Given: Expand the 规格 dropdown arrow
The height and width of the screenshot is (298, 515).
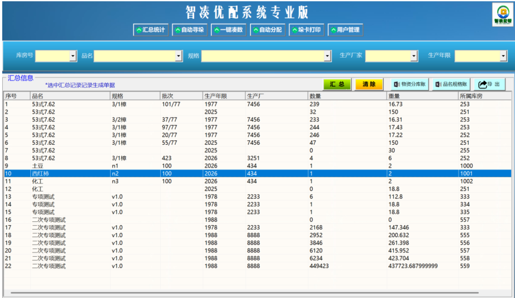Looking at the screenshot, I should pyautogui.click(x=328, y=56).
